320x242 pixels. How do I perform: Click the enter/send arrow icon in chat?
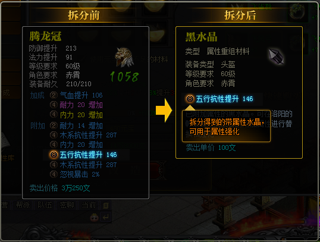(106, 218)
